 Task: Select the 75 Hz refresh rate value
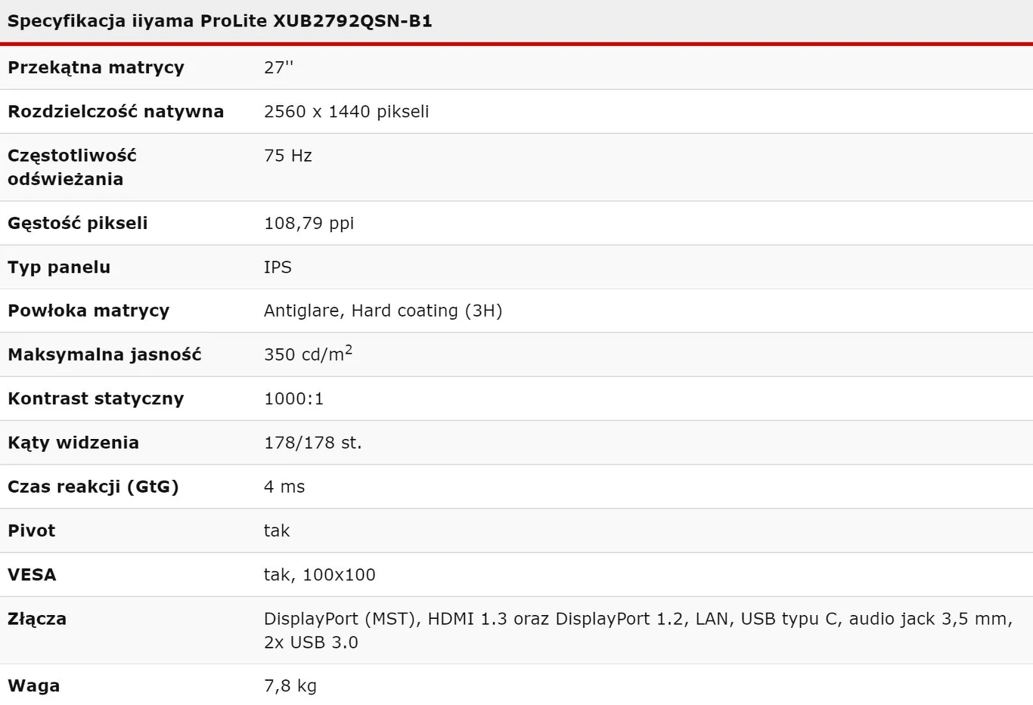[288, 156]
